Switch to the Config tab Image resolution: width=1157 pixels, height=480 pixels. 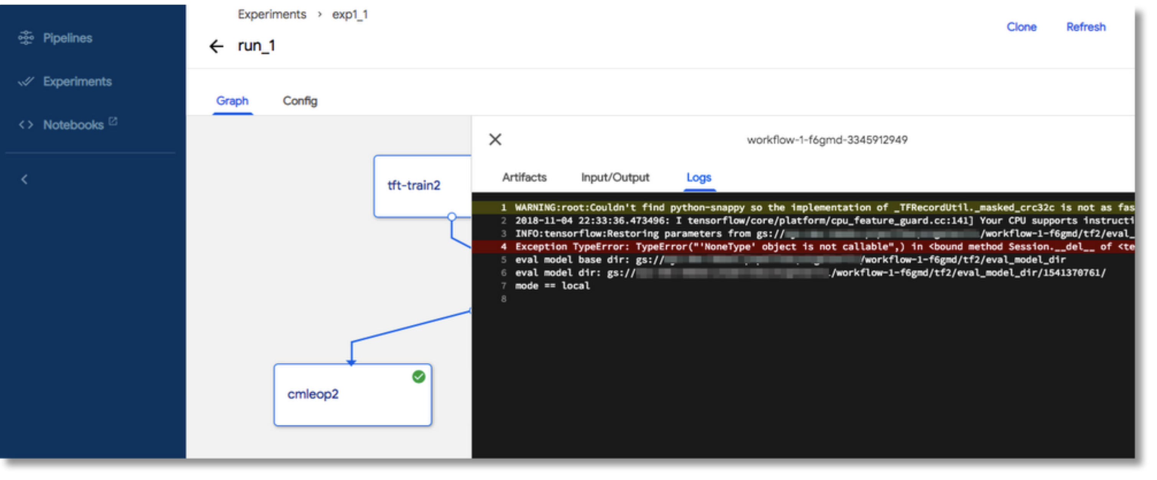(299, 101)
